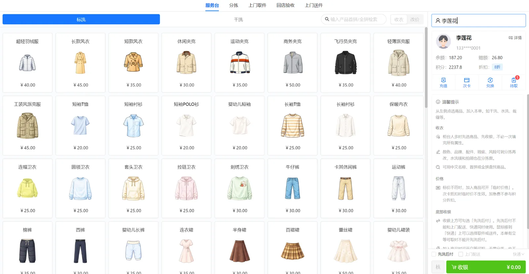Select the 刺绣卫衣 sweatshirt image
Screen dimensions: 529x274
pos(239,188)
